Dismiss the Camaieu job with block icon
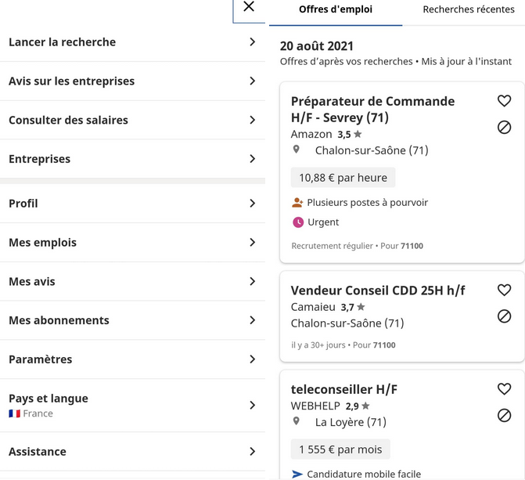The height and width of the screenshot is (480, 525). [504, 316]
